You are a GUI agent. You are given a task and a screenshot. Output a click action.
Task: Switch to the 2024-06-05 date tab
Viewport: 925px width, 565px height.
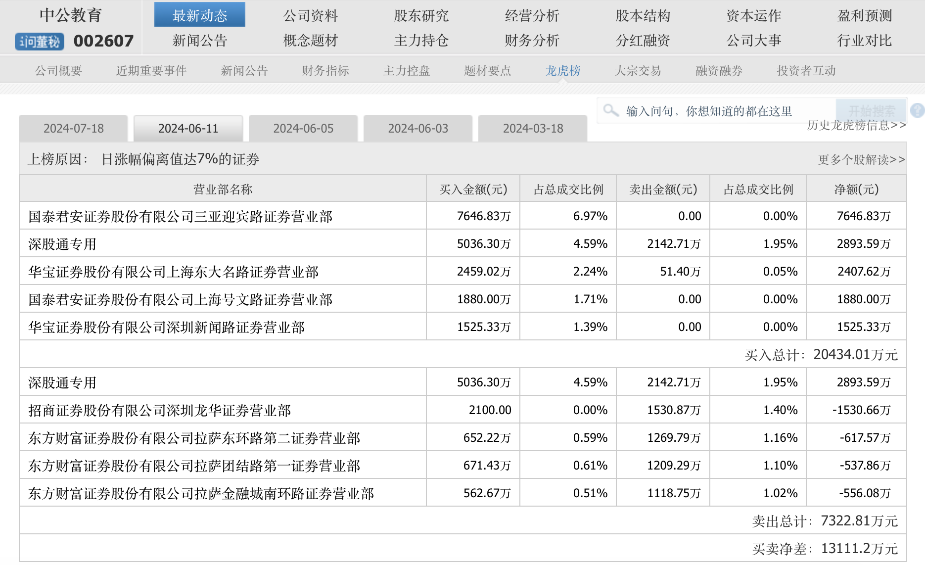point(303,129)
